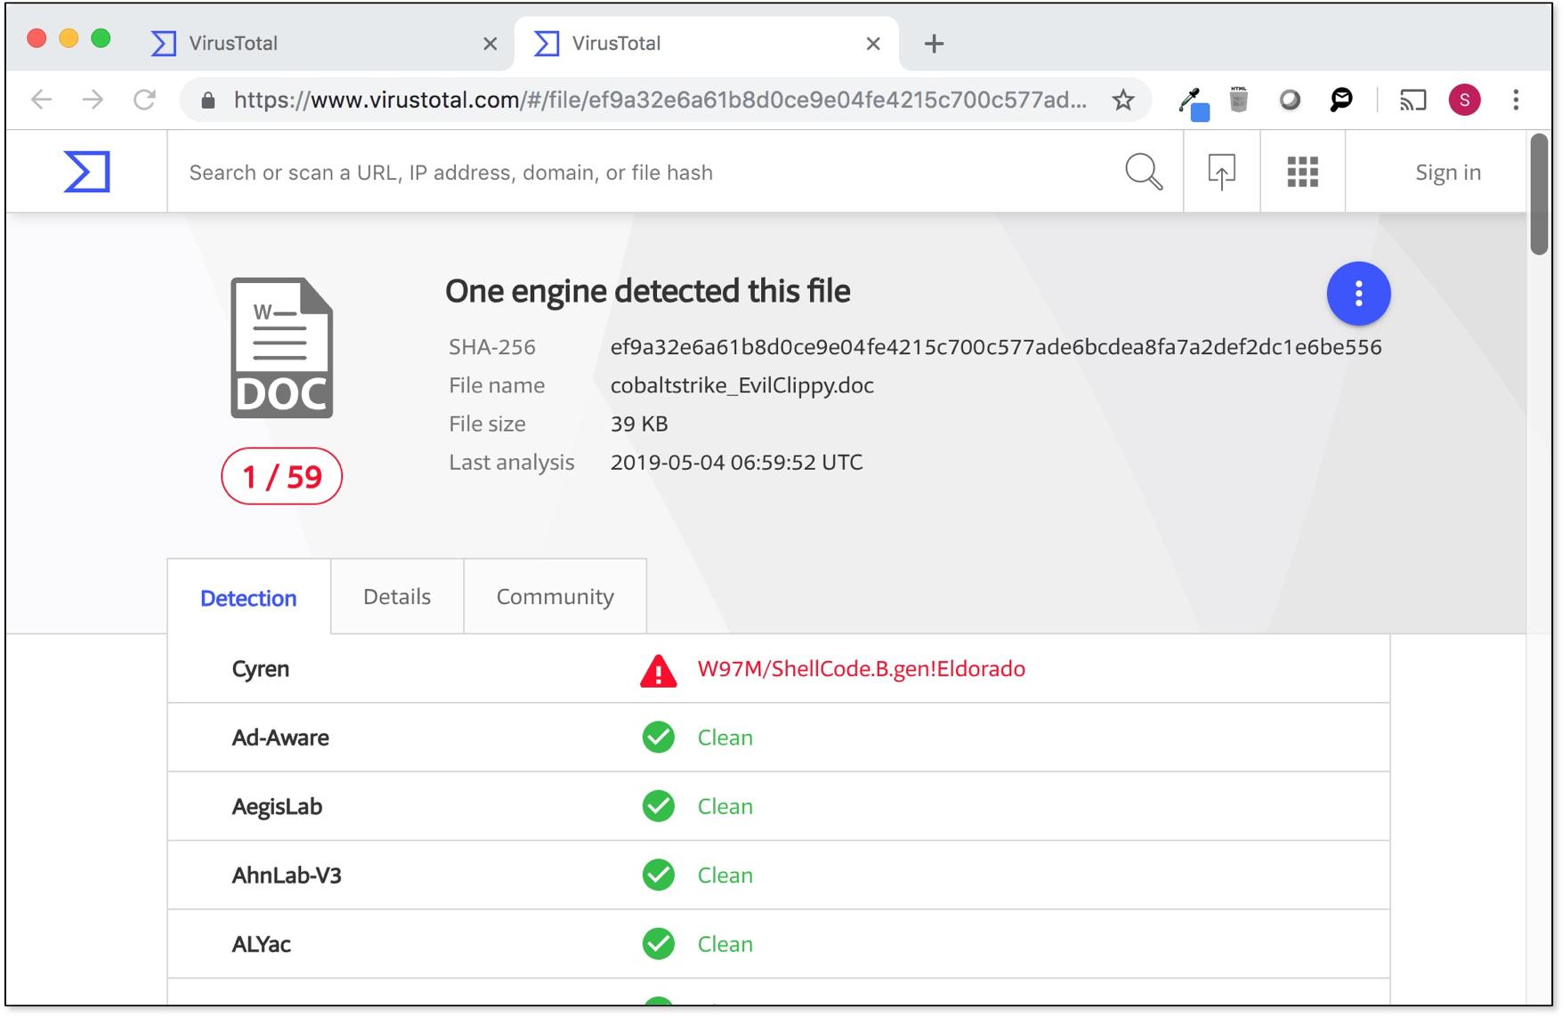Image resolution: width=1563 pixels, height=1017 pixels.
Task: Click the AegisLab engine name
Action: coord(277,806)
